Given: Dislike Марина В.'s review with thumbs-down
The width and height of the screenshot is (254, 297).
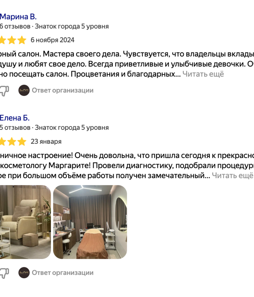Looking at the screenshot, I should coord(4,91).
